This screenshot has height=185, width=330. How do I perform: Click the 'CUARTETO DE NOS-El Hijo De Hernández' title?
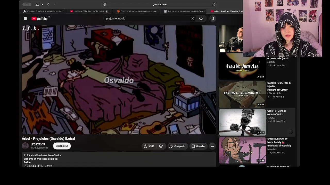(279, 86)
